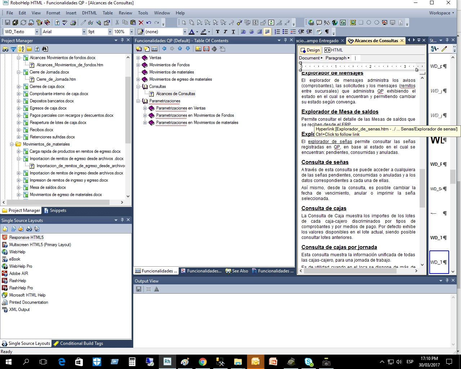The height and width of the screenshot is (369, 461).
Task: Click the Consulta de señas heading link
Action: pos(325,162)
